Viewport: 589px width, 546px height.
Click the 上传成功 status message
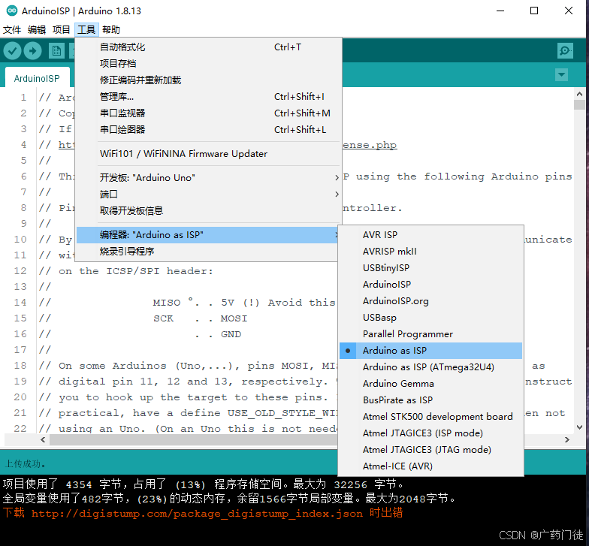point(26,464)
